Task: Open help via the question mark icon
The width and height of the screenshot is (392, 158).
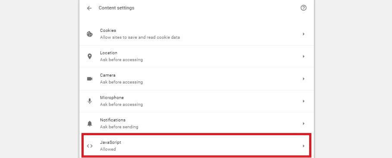Action: click(x=303, y=8)
